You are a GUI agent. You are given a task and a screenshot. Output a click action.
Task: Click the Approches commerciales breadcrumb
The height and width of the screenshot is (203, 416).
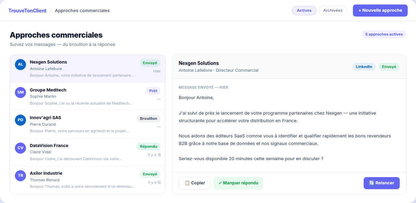coord(82,11)
